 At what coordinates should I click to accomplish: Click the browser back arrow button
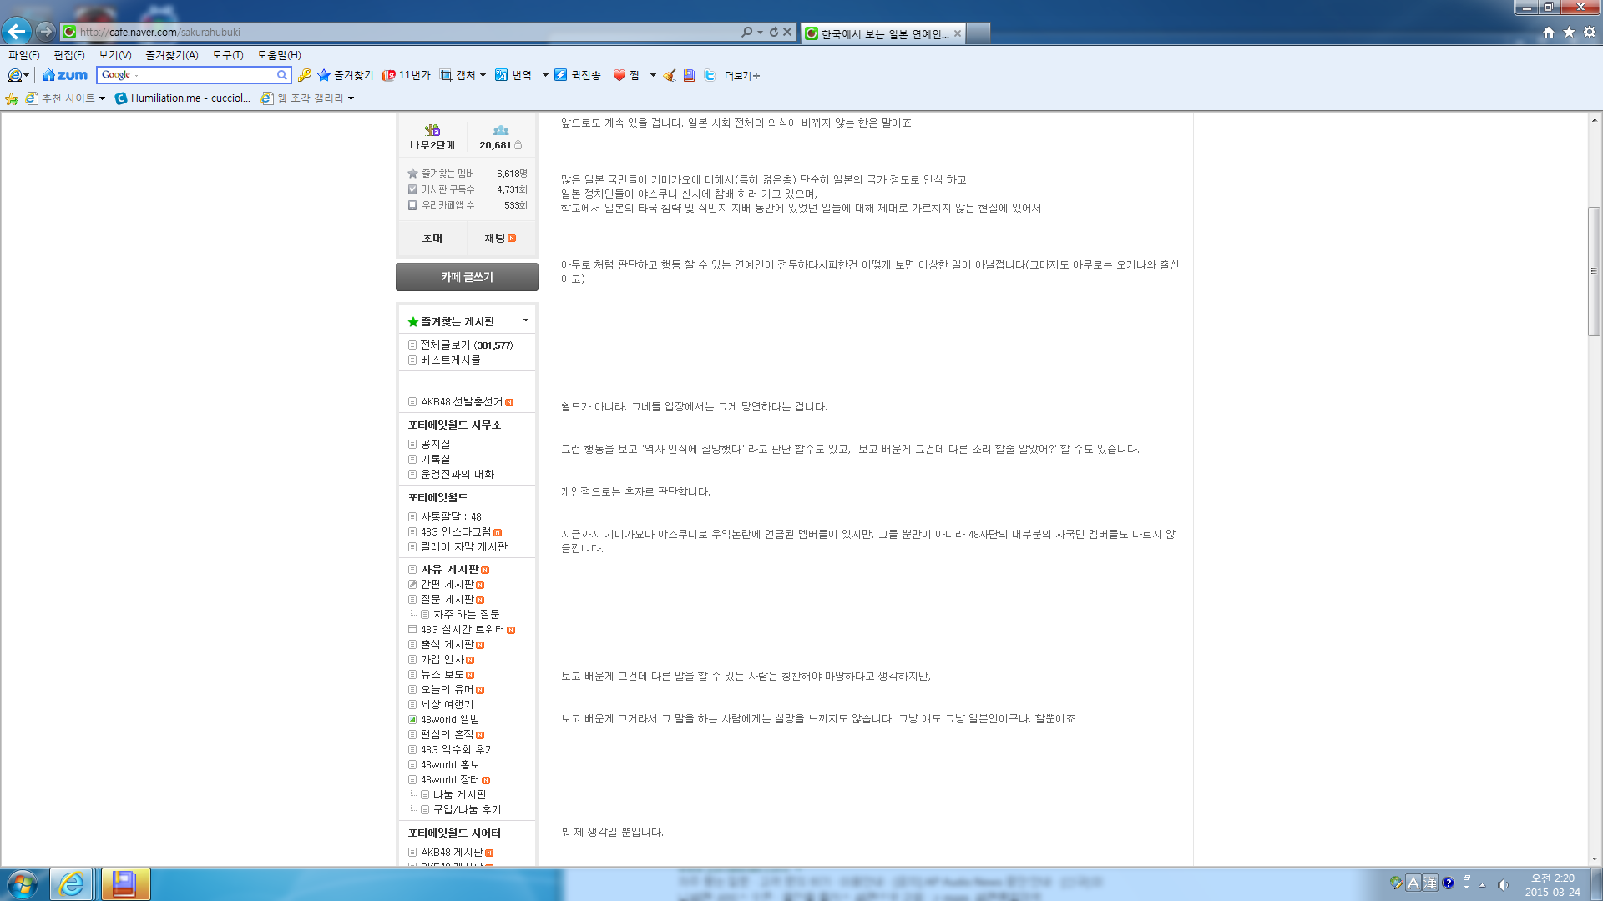[x=17, y=32]
